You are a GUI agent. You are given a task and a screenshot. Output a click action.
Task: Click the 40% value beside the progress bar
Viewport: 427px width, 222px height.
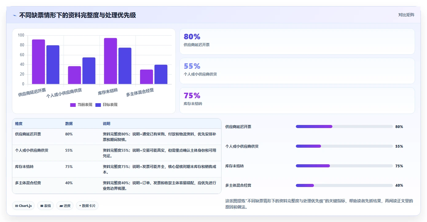click(x=399, y=185)
